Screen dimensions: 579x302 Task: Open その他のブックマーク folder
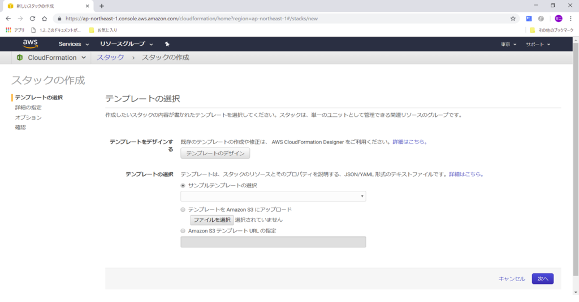click(x=552, y=30)
